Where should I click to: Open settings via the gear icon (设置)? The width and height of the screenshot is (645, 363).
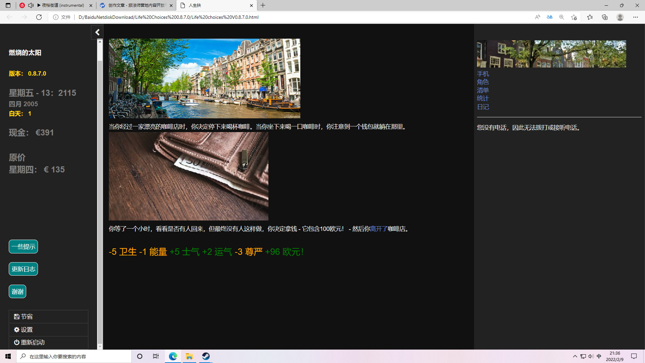tap(16, 330)
